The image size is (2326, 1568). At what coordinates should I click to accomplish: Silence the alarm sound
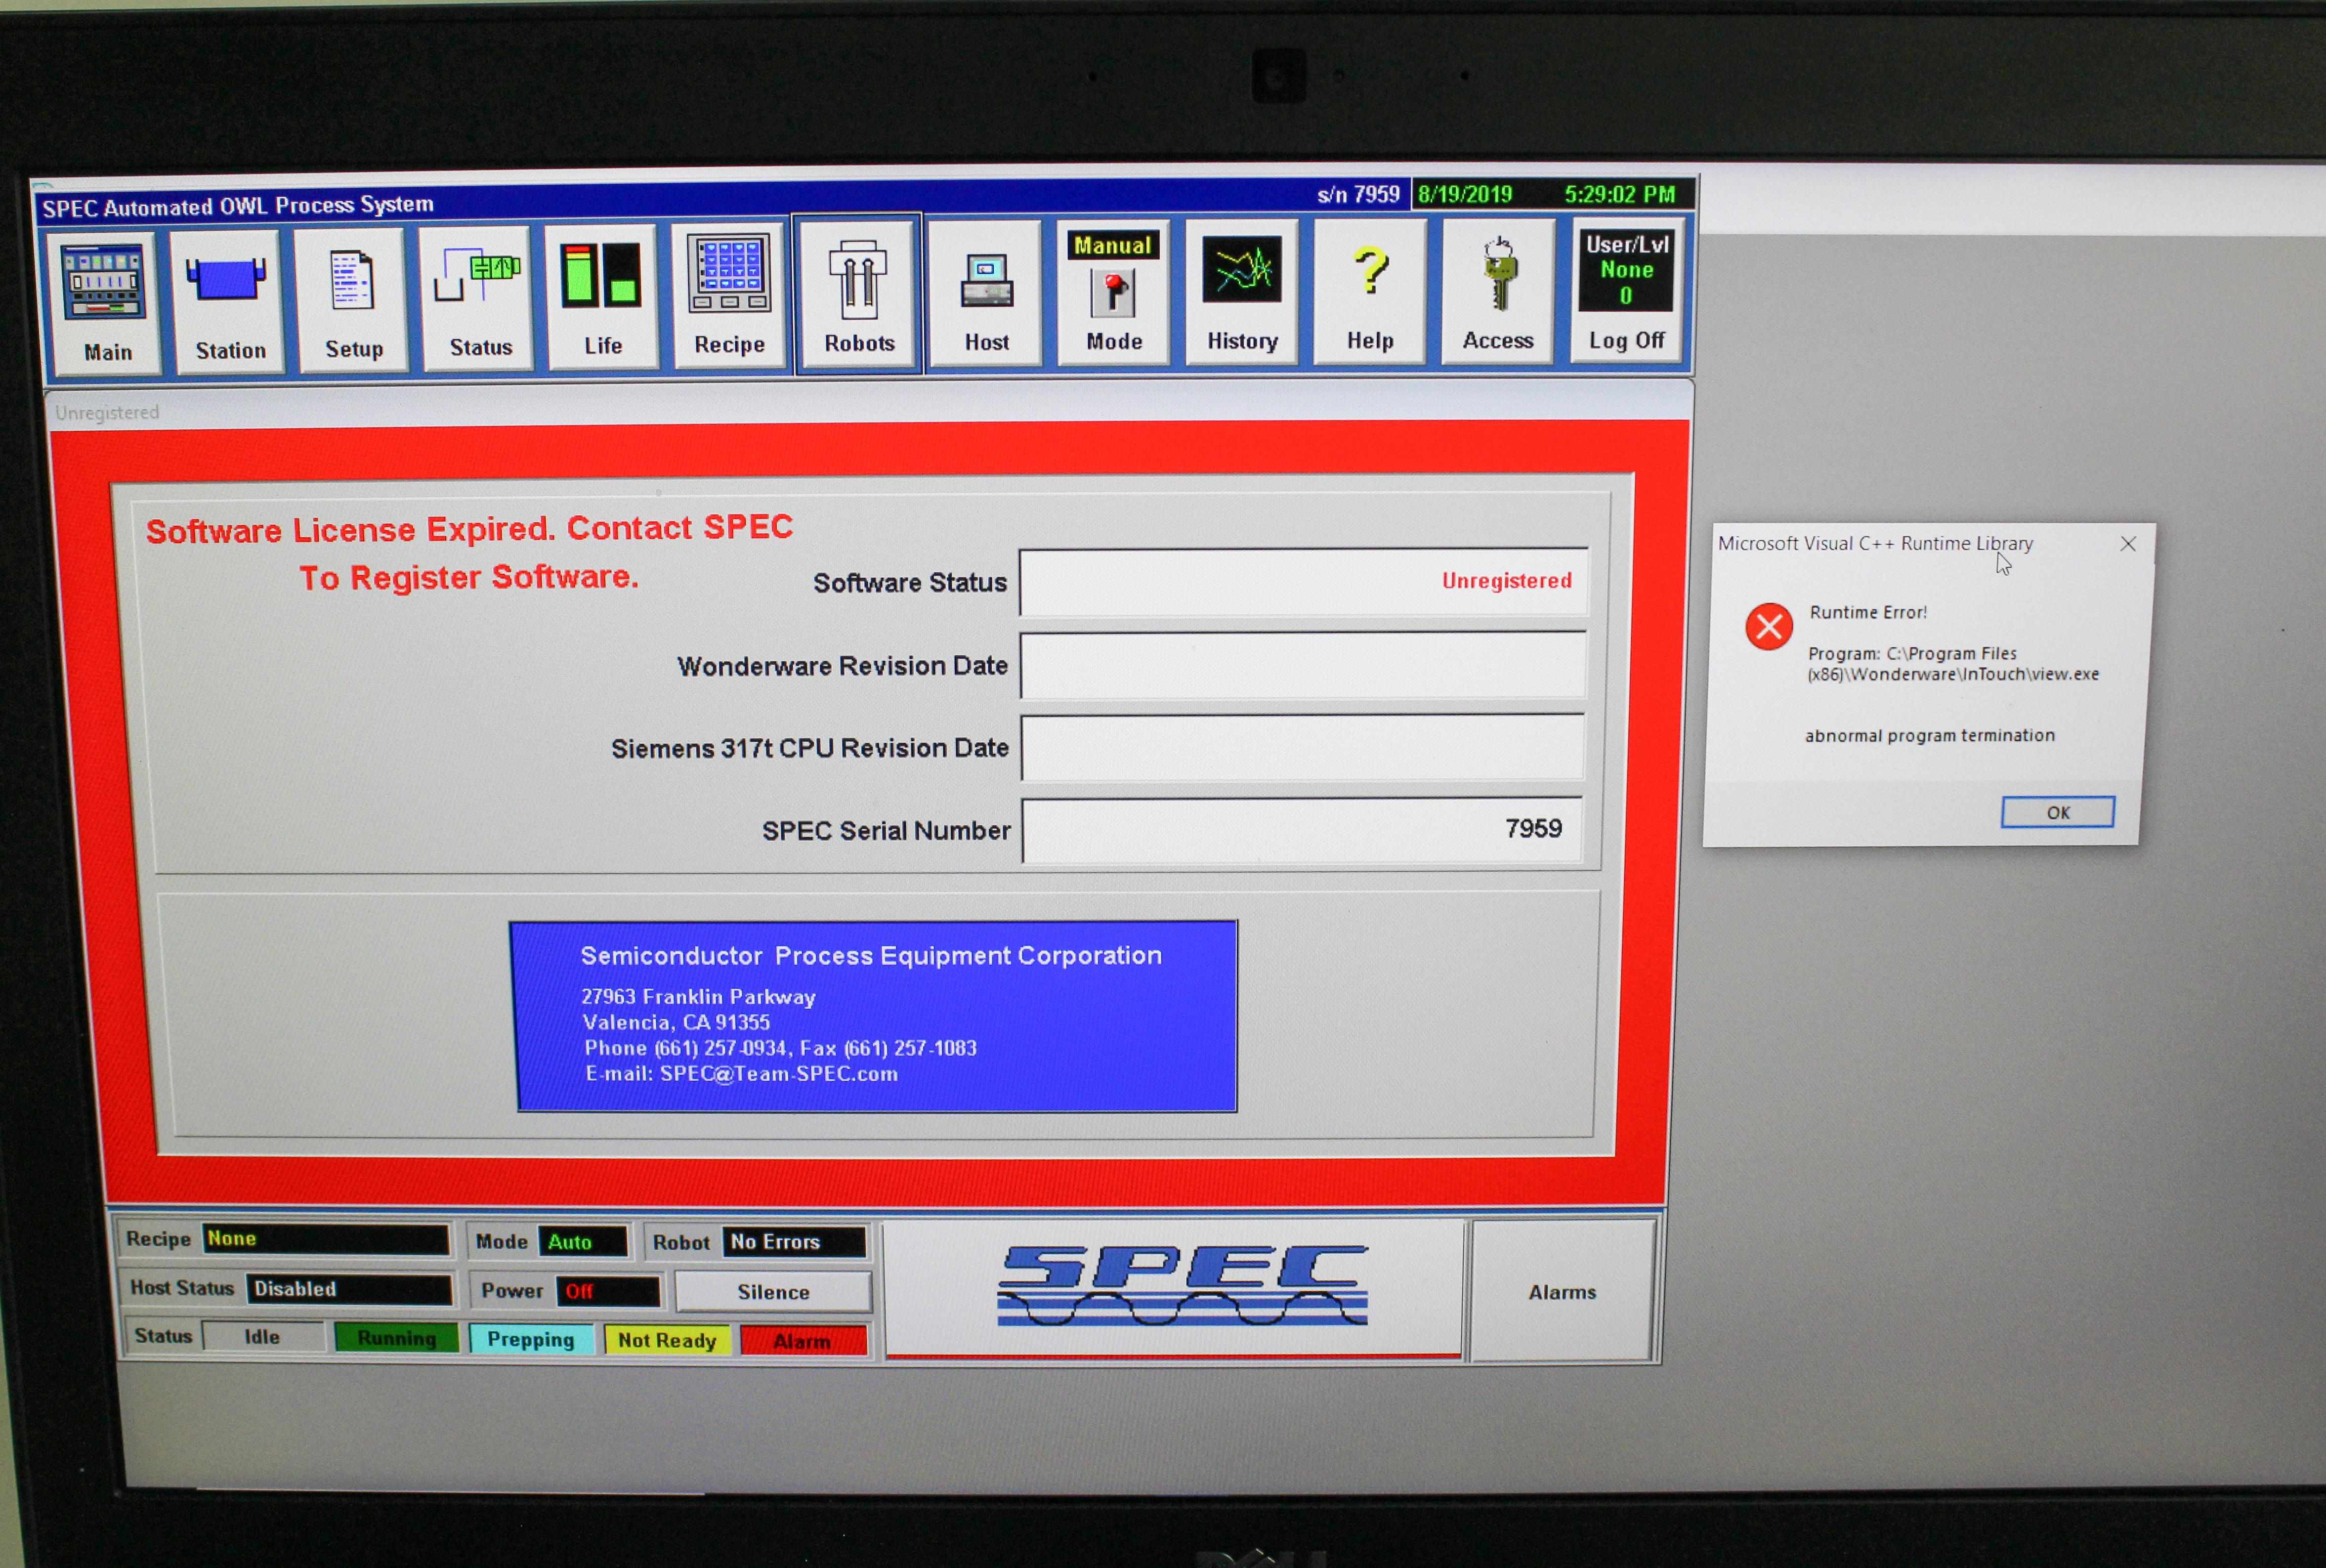(773, 1291)
